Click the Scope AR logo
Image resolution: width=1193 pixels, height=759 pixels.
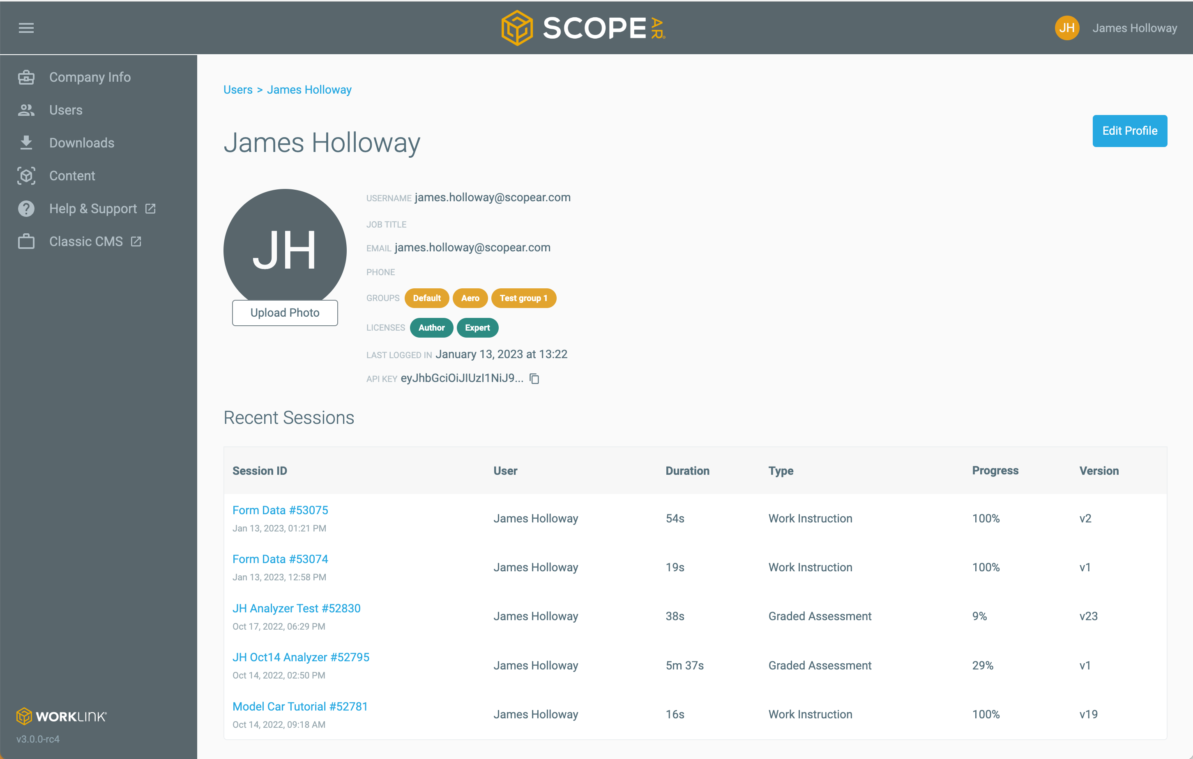(583, 28)
